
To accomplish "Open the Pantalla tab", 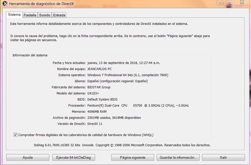I will coord(30,15).
